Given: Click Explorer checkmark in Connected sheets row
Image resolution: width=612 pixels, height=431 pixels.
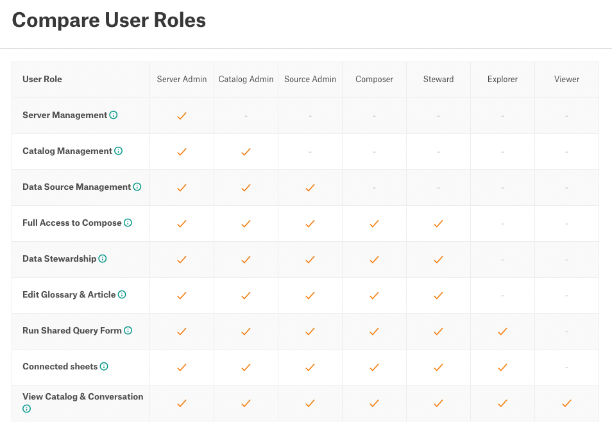Looking at the screenshot, I should [x=502, y=367].
